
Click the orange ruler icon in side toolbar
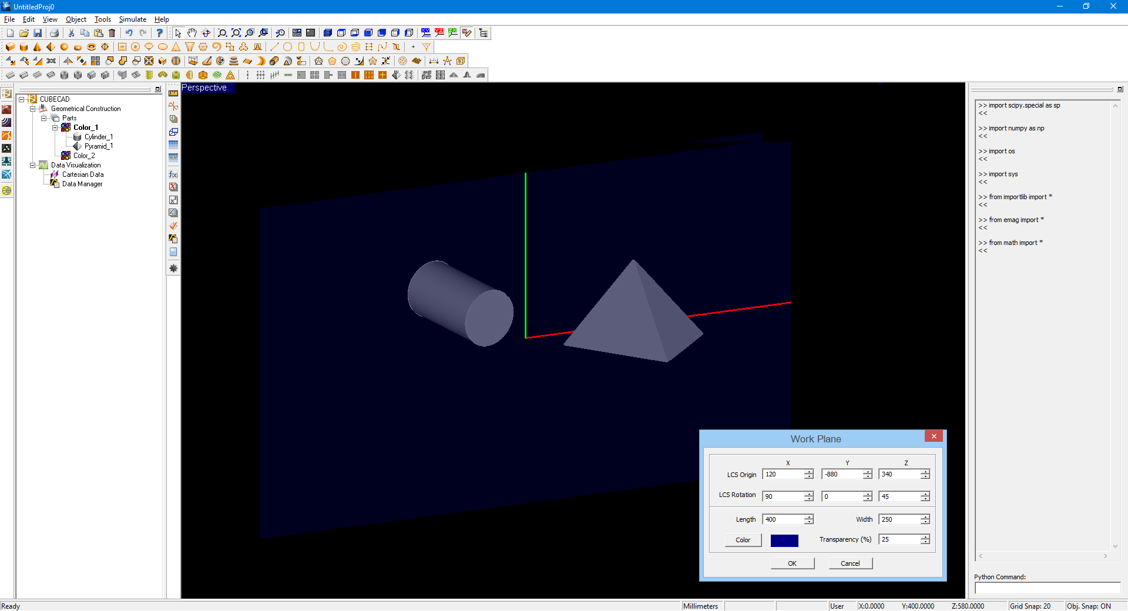tap(173, 93)
